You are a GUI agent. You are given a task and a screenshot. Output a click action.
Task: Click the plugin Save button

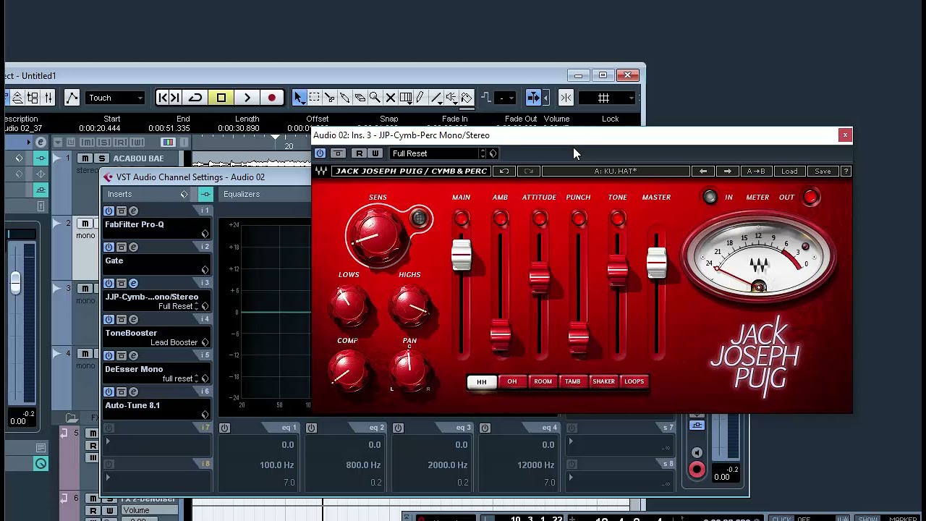[x=823, y=171]
